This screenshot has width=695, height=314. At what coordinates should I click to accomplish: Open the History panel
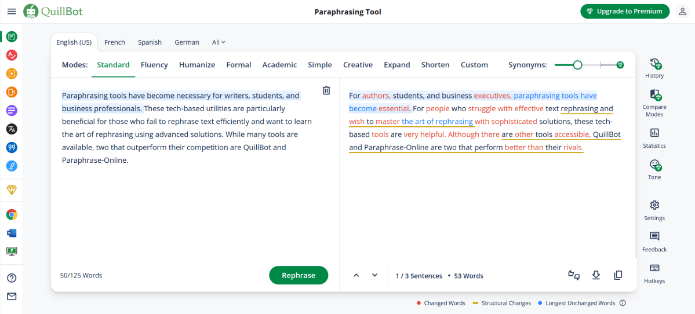(654, 68)
